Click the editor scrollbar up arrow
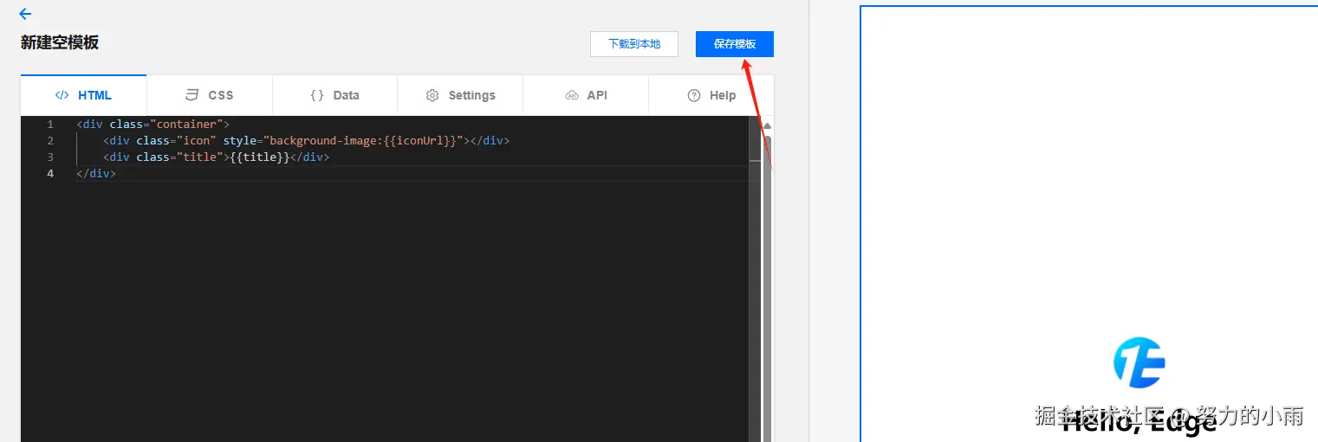Image resolution: width=1318 pixels, height=442 pixels. [767, 125]
